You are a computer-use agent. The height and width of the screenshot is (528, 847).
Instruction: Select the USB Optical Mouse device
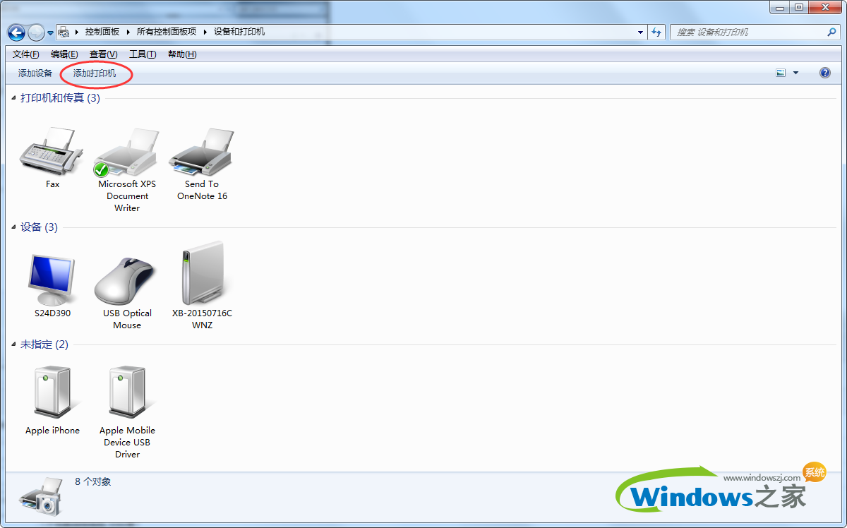(127, 280)
